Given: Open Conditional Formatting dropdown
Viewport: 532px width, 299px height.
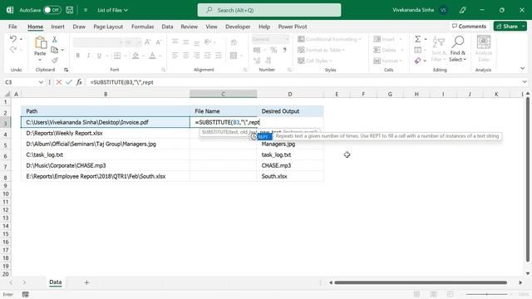Looking at the screenshot, I should (x=329, y=39).
